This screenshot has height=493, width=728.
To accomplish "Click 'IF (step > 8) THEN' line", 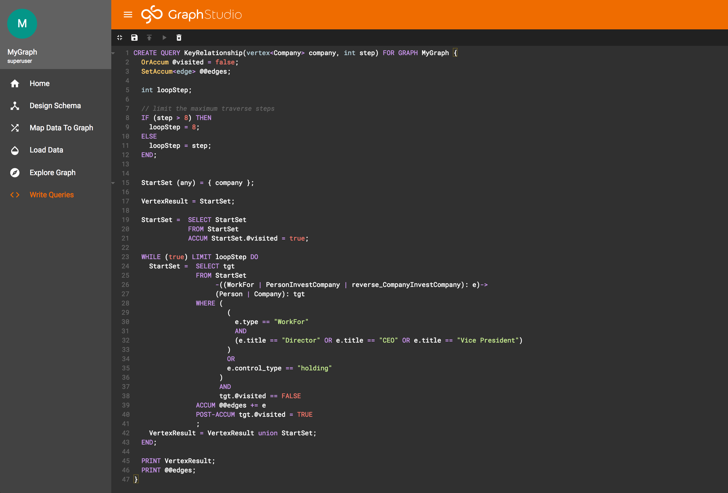I will coord(176,118).
